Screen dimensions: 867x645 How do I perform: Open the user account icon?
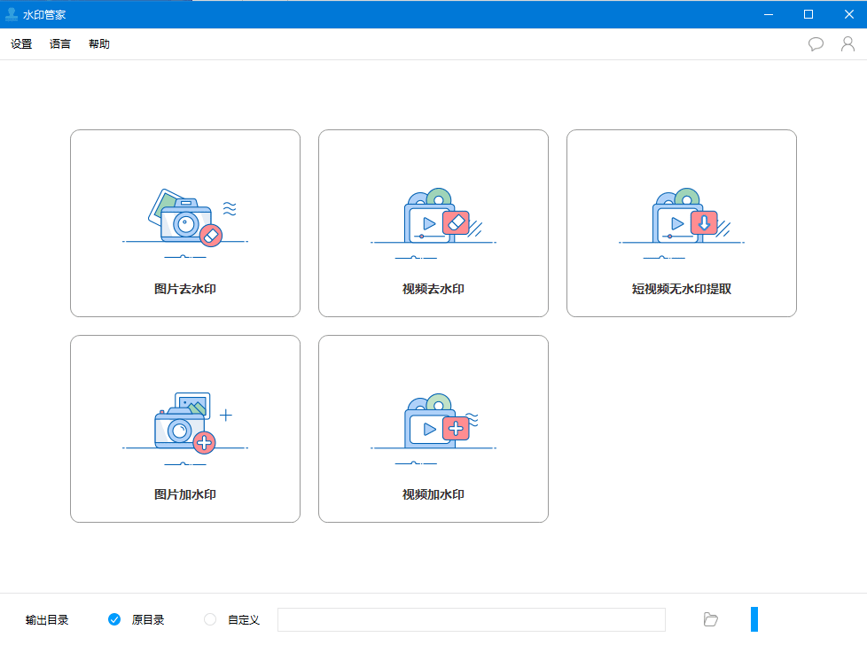click(x=847, y=44)
